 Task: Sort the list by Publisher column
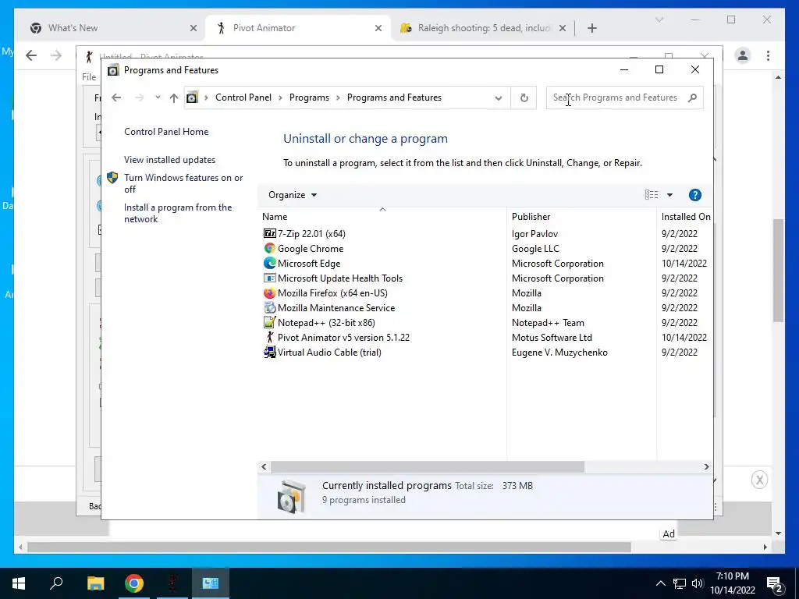582,217
